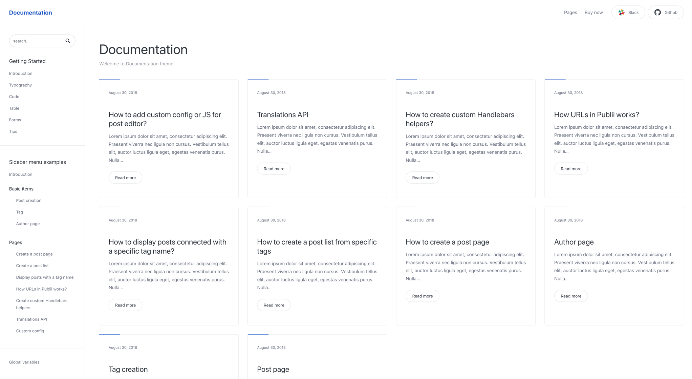This screenshot has width=692, height=379.
Task: Select the Author page sidebar link
Action: point(28,224)
